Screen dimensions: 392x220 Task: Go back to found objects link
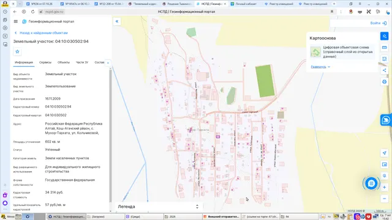coord(41,33)
